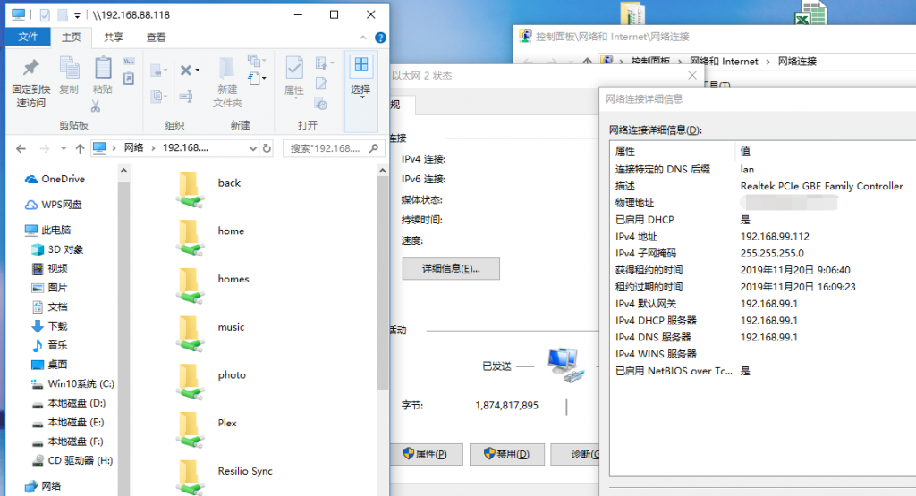Select the IPv4 address value 192.168.99.112
Screen dimensions: 916x496
[775, 237]
